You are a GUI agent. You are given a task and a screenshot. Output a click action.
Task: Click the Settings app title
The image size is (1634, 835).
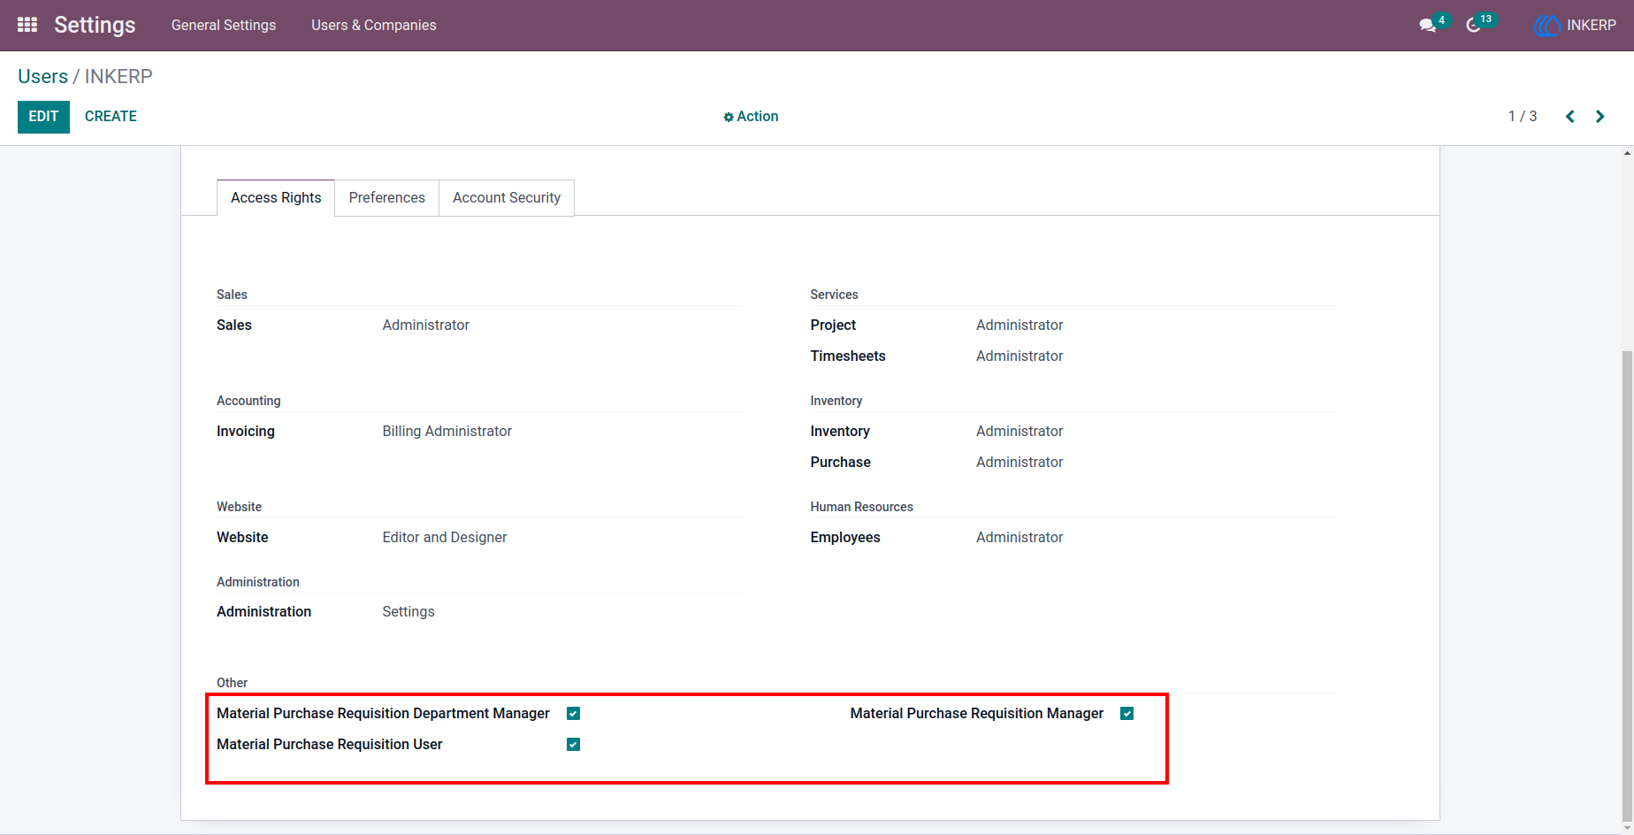95,26
